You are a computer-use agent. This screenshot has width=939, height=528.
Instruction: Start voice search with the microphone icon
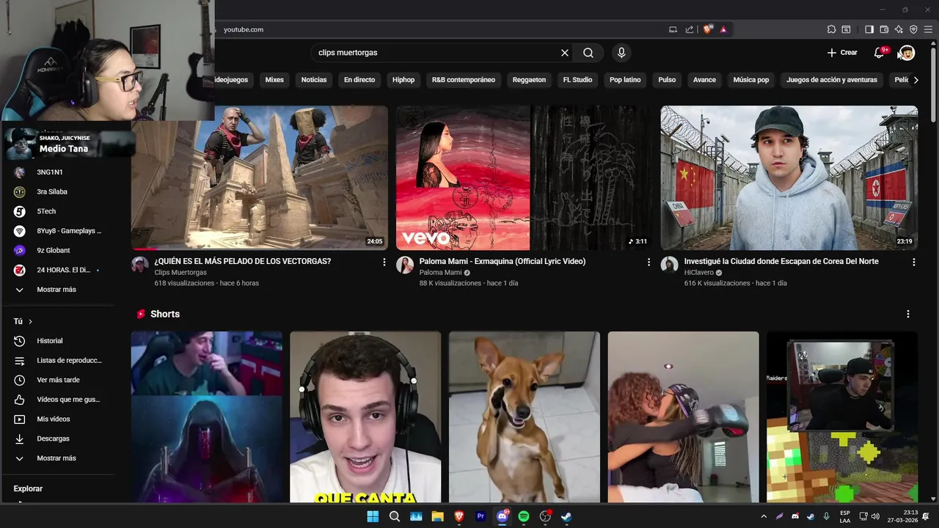click(621, 53)
